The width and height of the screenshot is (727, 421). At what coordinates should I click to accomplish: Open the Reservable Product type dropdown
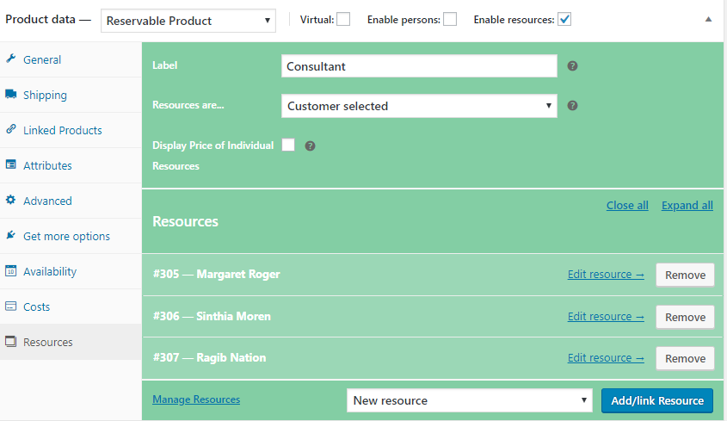tap(188, 20)
